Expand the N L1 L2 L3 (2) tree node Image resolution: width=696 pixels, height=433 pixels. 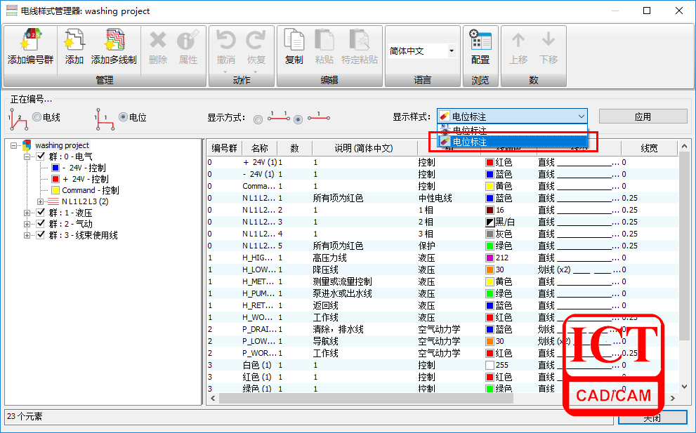pos(39,201)
